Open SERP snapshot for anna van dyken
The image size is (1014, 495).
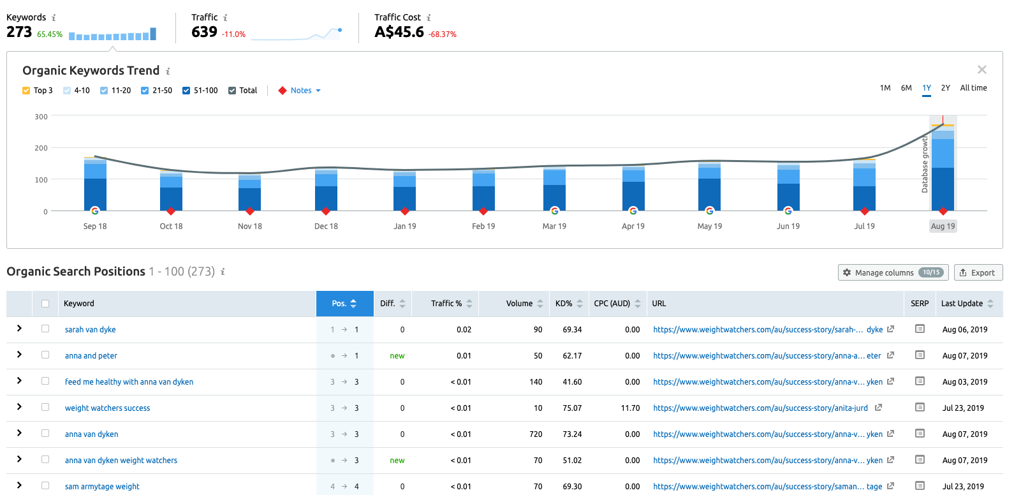pyautogui.click(x=920, y=434)
